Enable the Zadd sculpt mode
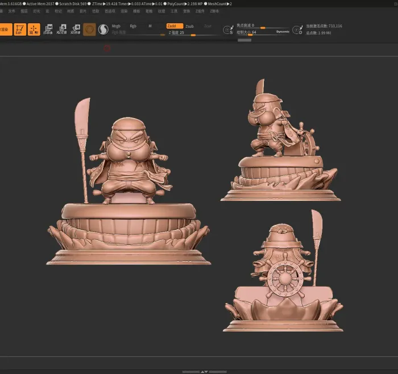 click(x=175, y=26)
